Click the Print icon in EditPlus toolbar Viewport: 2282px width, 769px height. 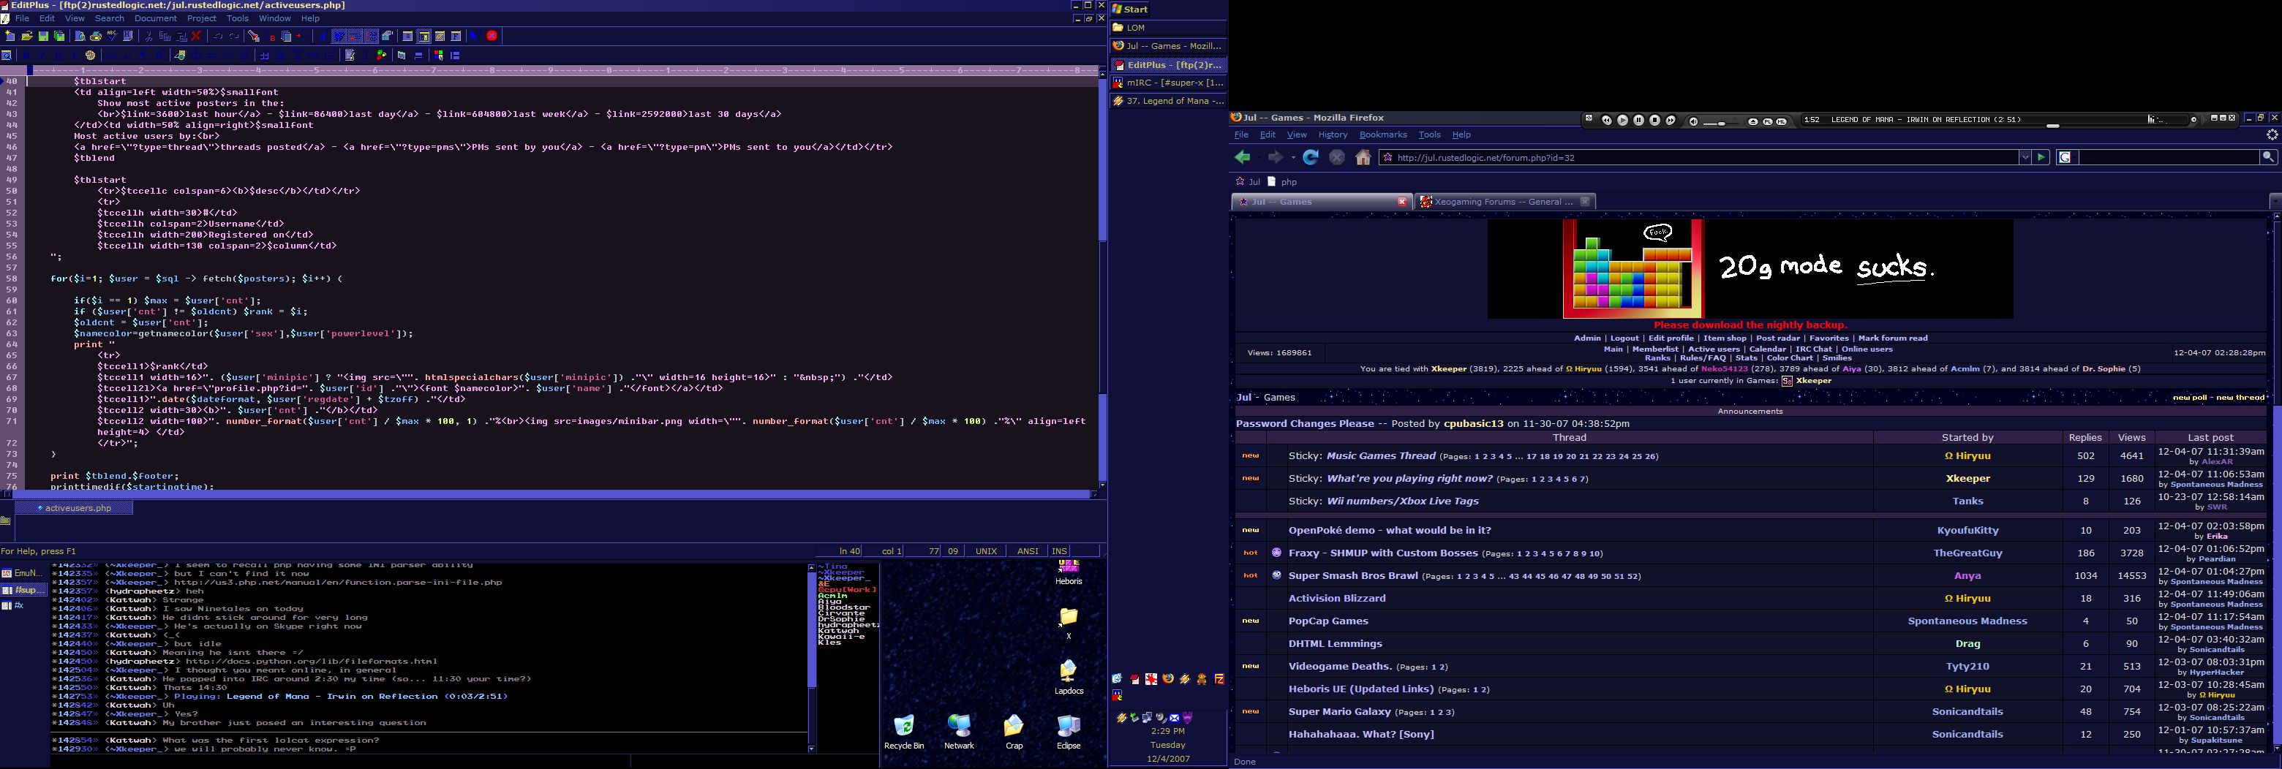(x=95, y=37)
